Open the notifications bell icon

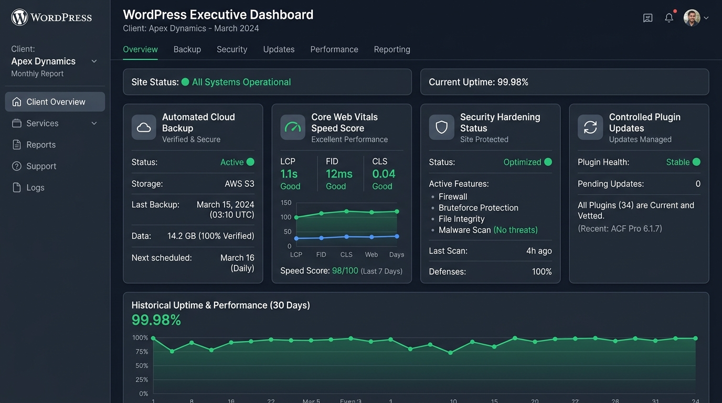669,18
